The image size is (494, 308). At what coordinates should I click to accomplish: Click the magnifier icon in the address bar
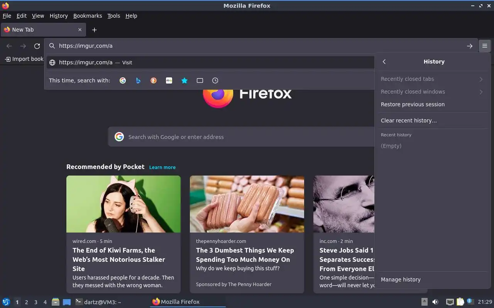[52, 46]
